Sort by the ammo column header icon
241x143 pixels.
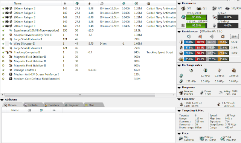tap(148, 3)
